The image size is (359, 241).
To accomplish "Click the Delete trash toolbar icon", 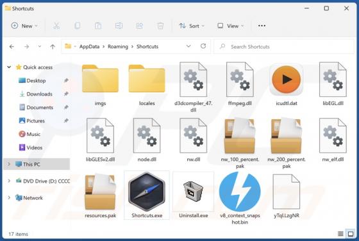I will click(160, 26).
